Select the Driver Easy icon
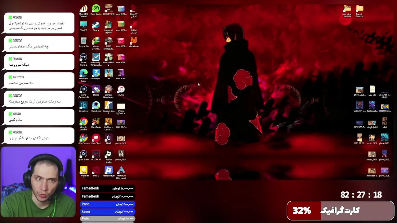Screen dimensions: 397x223 click(x=83, y=107)
